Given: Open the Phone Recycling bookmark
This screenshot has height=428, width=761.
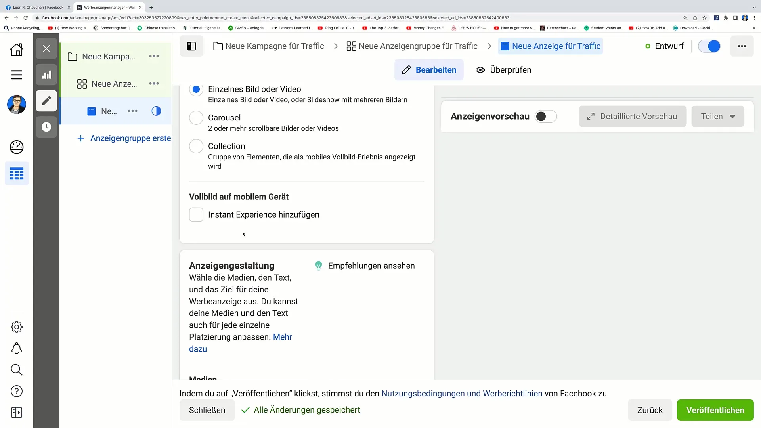Looking at the screenshot, I should pyautogui.click(x=23, y=28).
